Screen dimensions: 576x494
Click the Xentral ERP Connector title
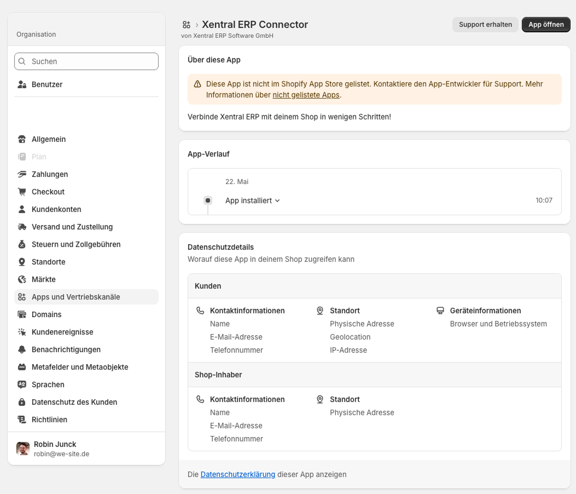click(255, 25)
